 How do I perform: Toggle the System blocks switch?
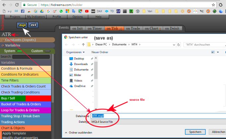click(x=20, y=51)
